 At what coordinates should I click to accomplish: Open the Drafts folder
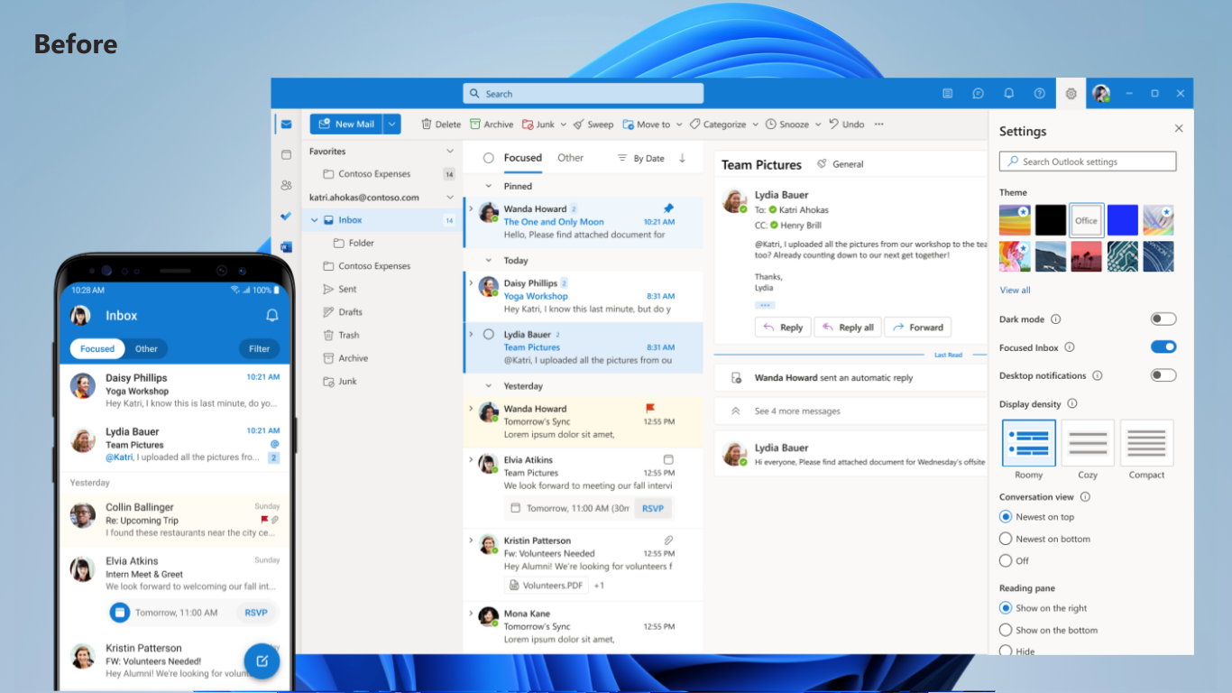[x=351, y=312]
